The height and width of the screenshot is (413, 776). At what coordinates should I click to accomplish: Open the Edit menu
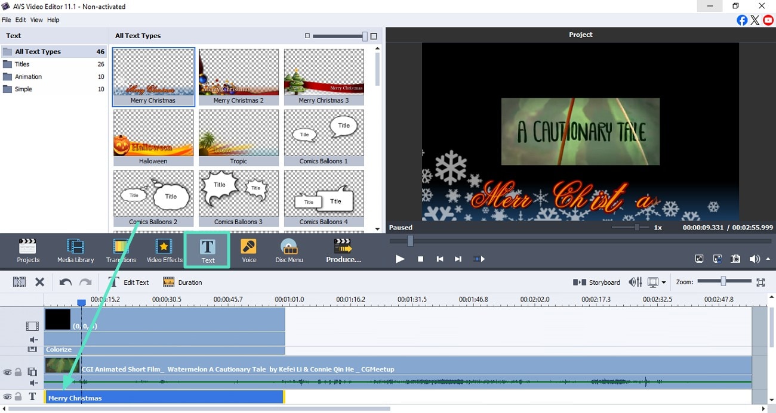pyautogui.click(x=21, y=20)
